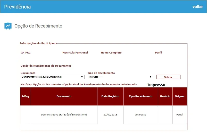Select the Demonstrativo IR (Saúde/Empréstimo) table cell

point(64,115)
